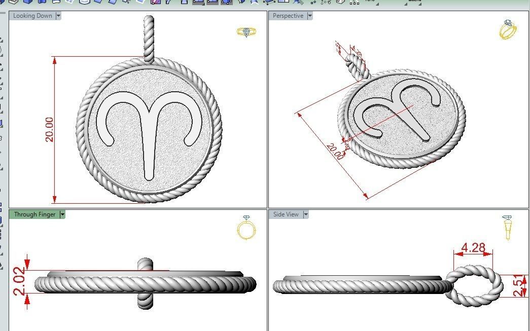Select the Aries symbol in Looking Down view

149,135
